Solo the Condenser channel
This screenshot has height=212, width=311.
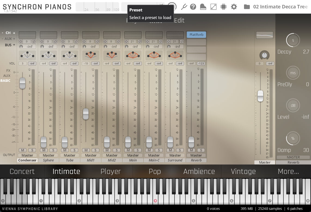(32, 150)
